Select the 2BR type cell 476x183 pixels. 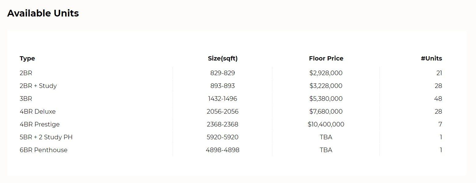26,73
